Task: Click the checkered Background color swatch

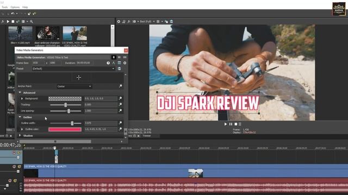Action: (x=65, y=99)
